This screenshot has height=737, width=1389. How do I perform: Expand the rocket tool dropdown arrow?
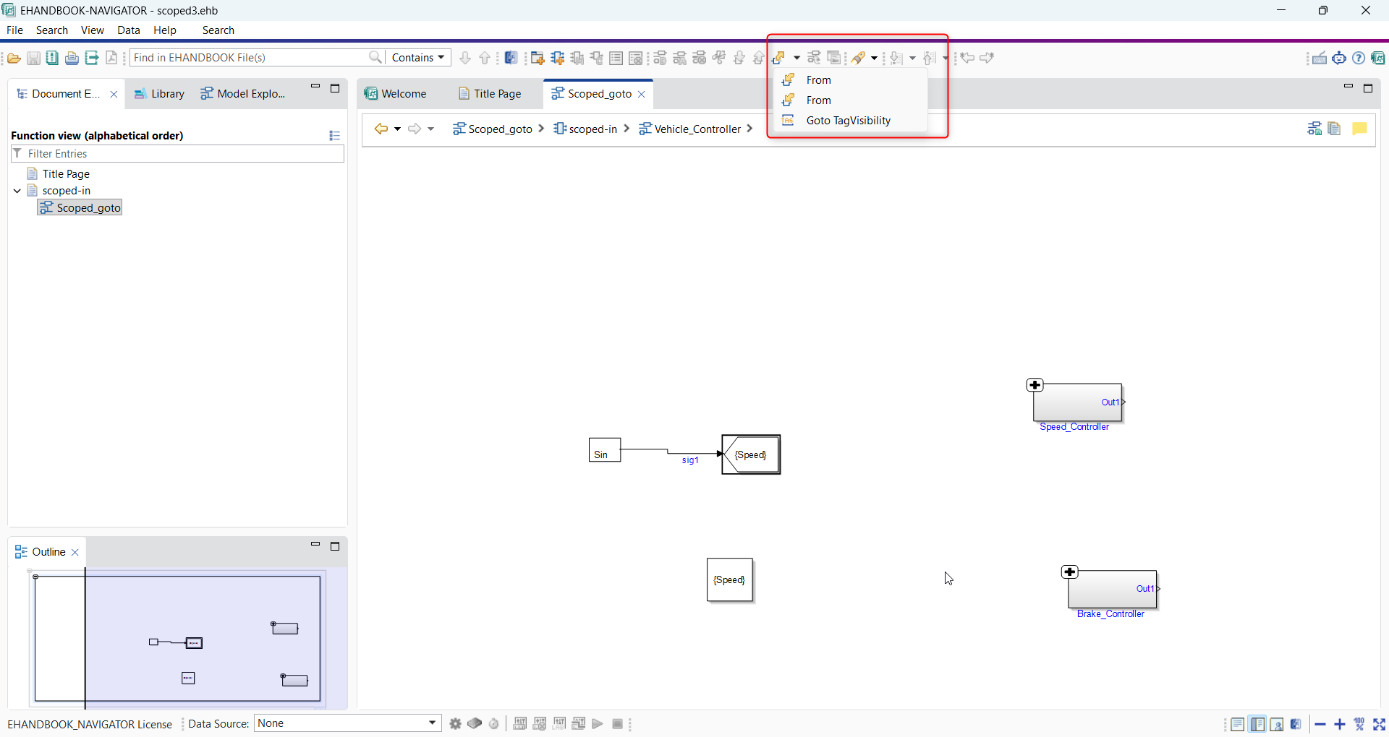click(874, 58)
